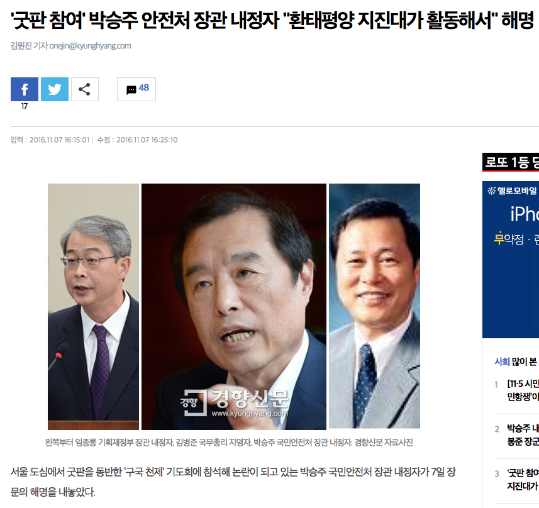Click the article headline text

(x=272, y=20)
